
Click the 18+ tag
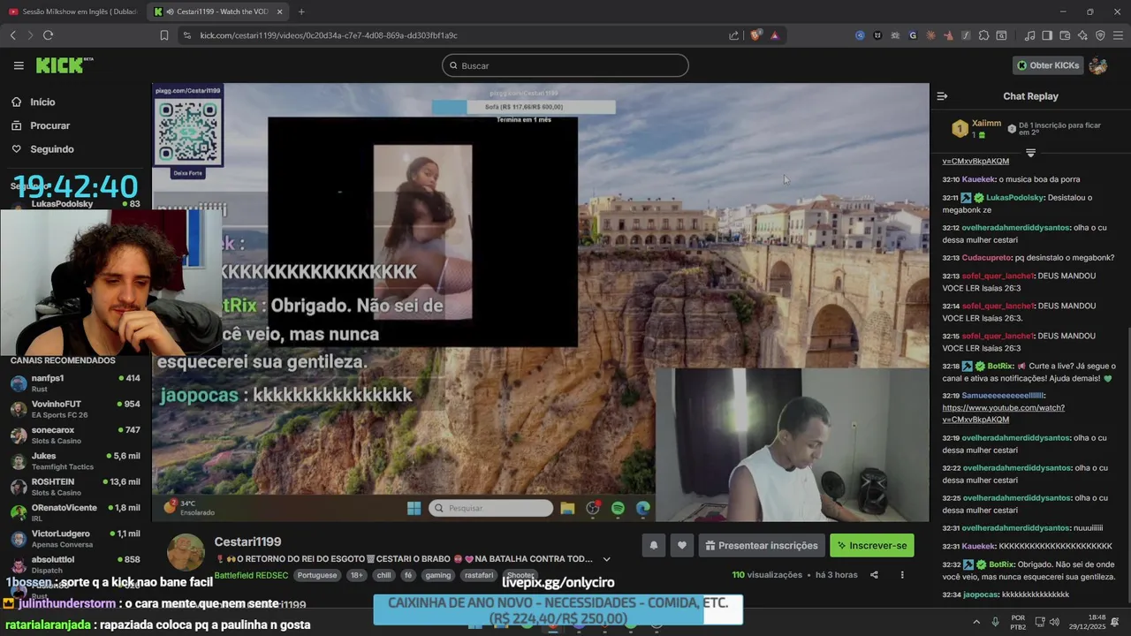356,575
